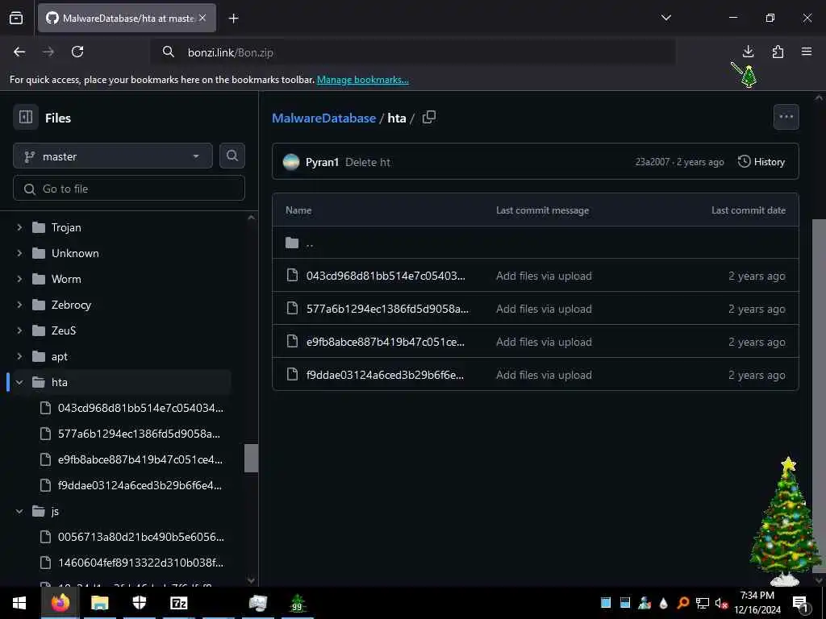
Task: Expand the ZeuS folder
Action: point(19,330)
